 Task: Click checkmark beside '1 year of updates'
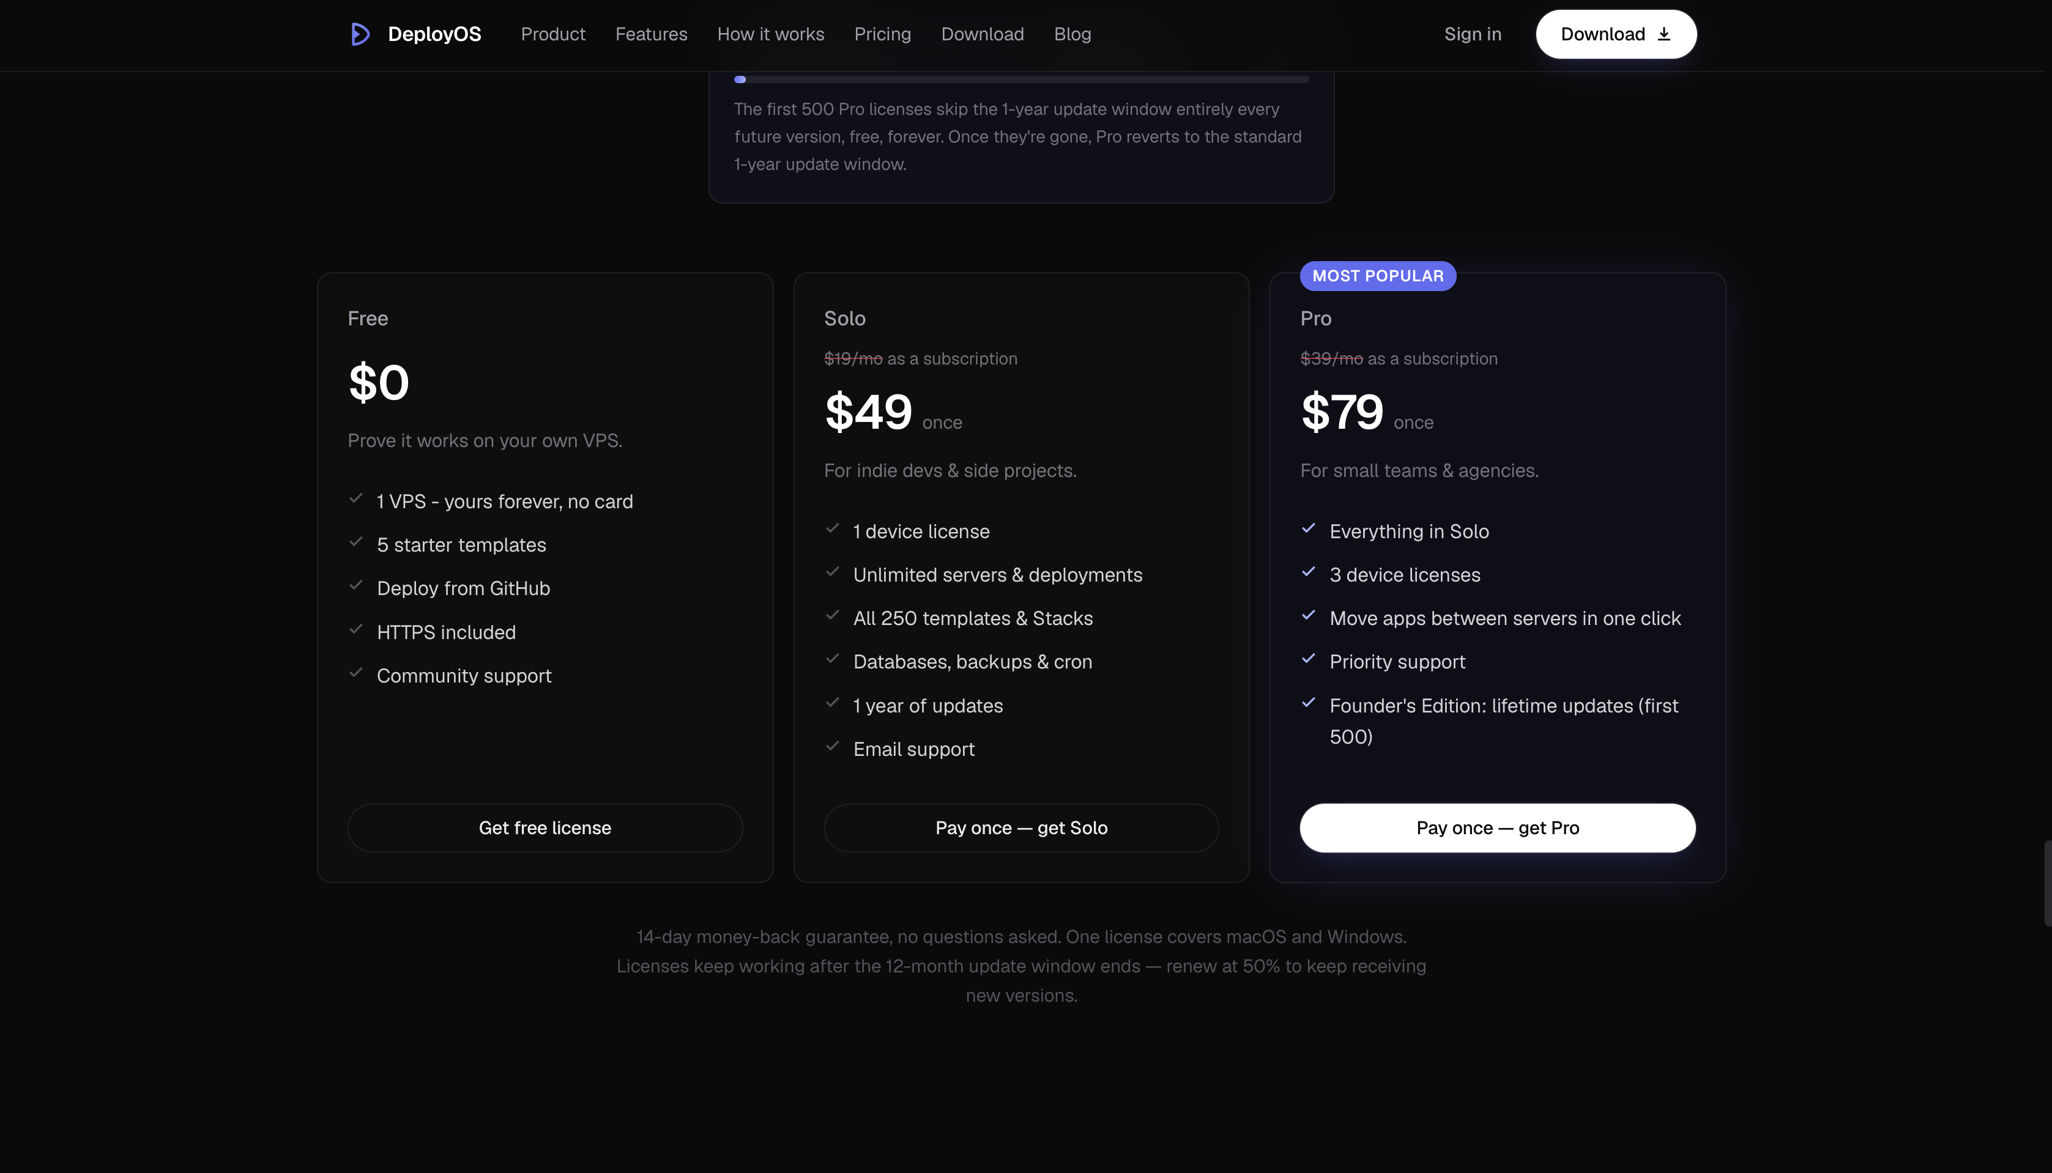tap(833, 703)
